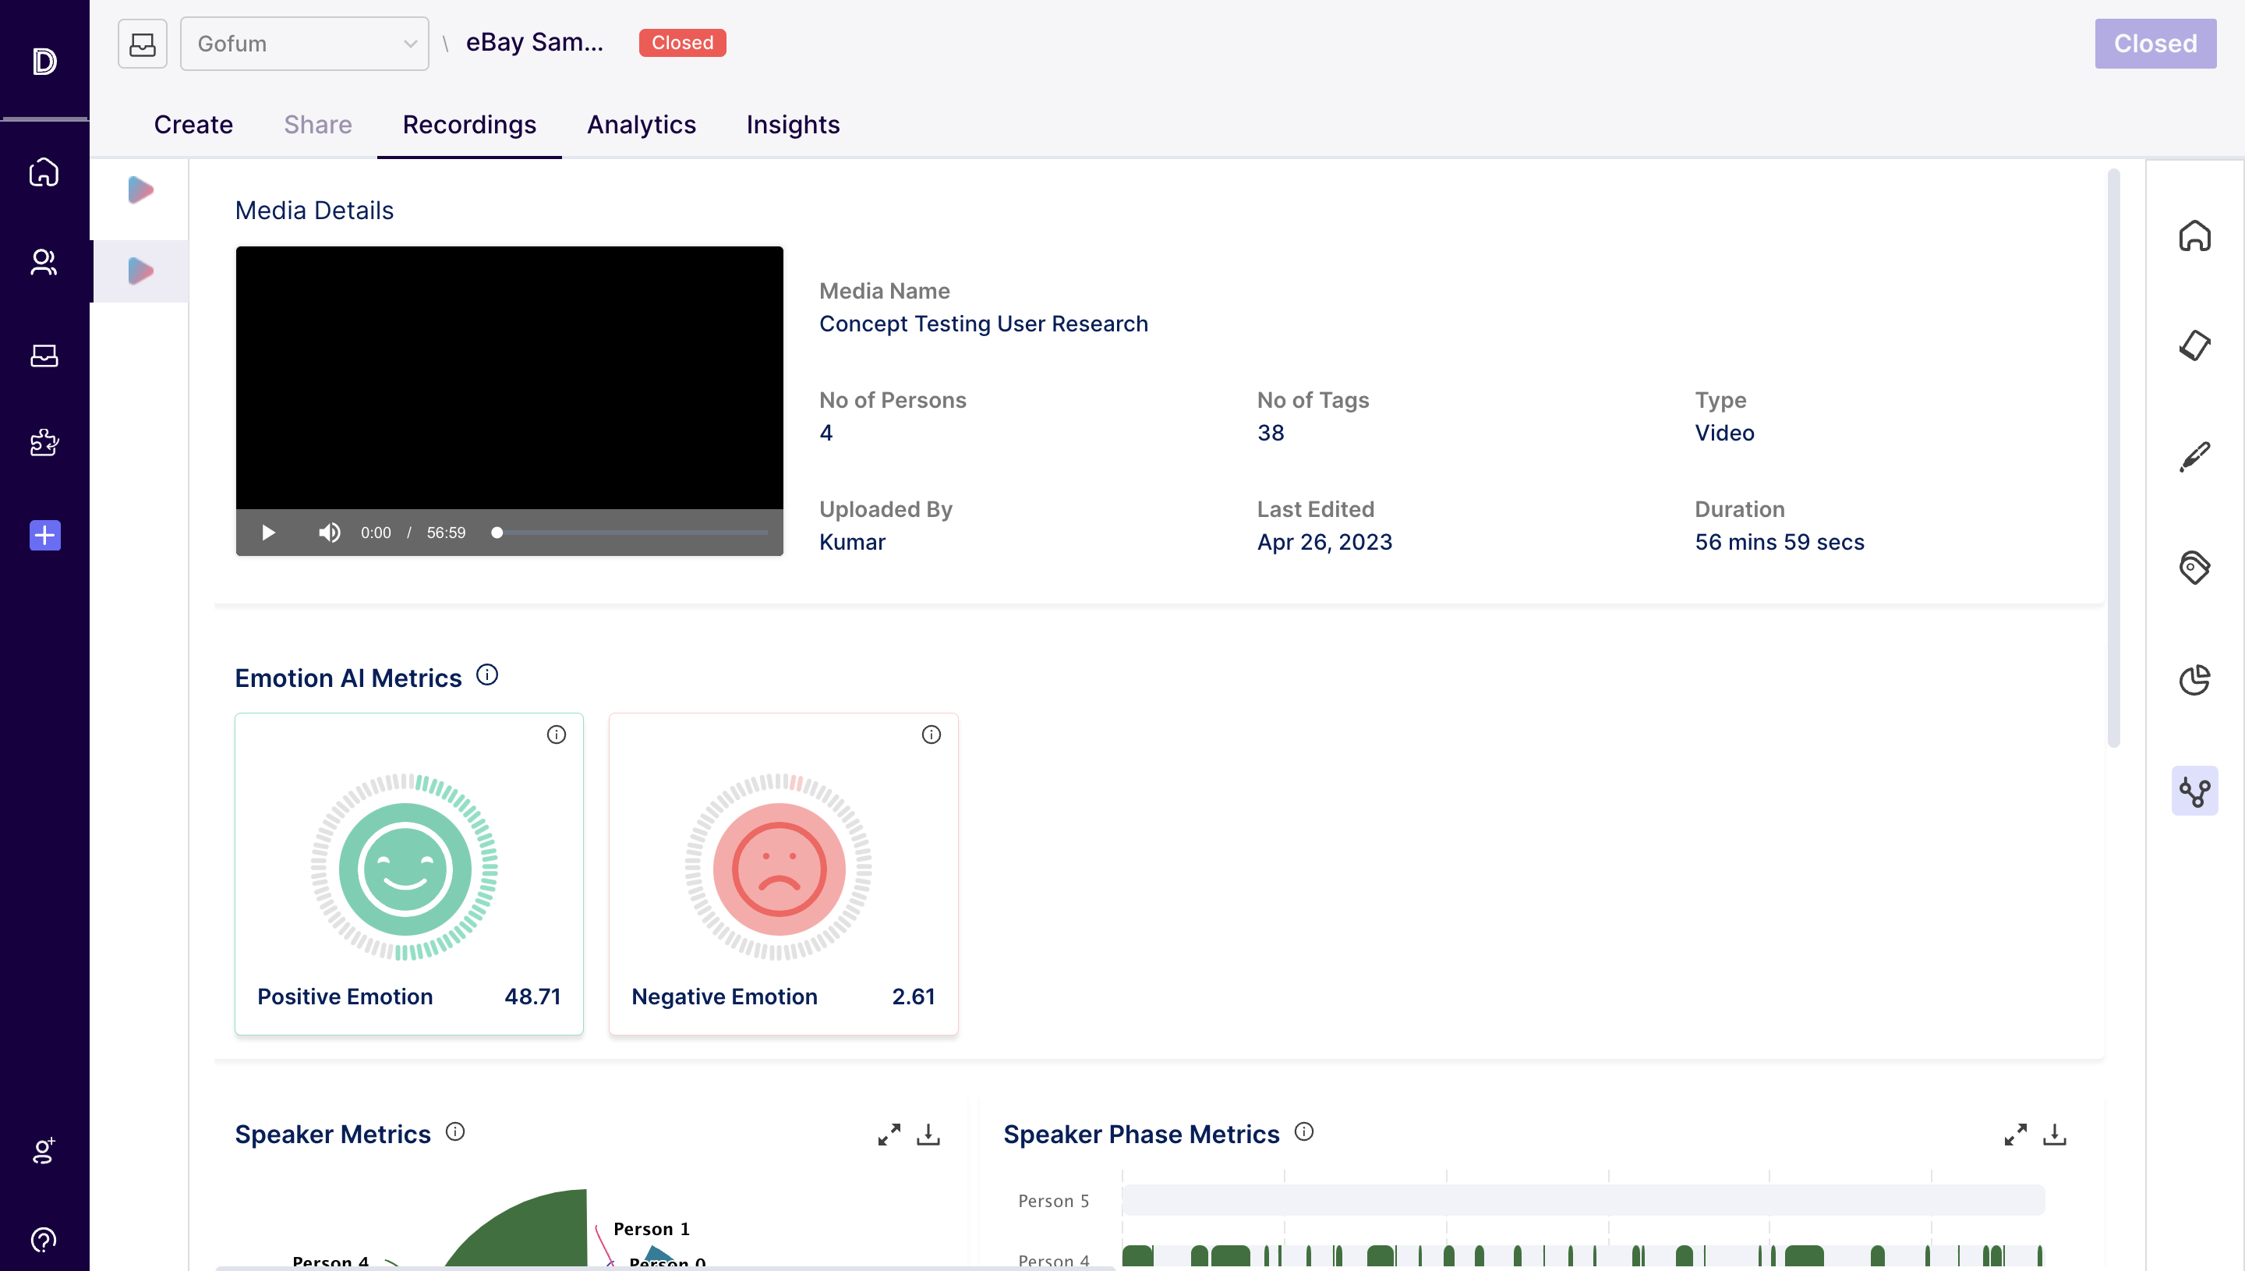This screenshot has height=1271, width=2245.
Task: Select the pen highlighter tool in right panel
Action: [x=2194, y=457]
